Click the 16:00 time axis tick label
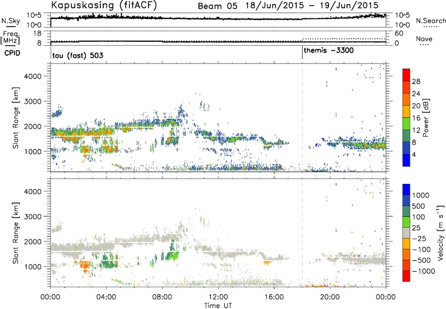The width and height of the screenshot is (446, 309). coord(274,297)
